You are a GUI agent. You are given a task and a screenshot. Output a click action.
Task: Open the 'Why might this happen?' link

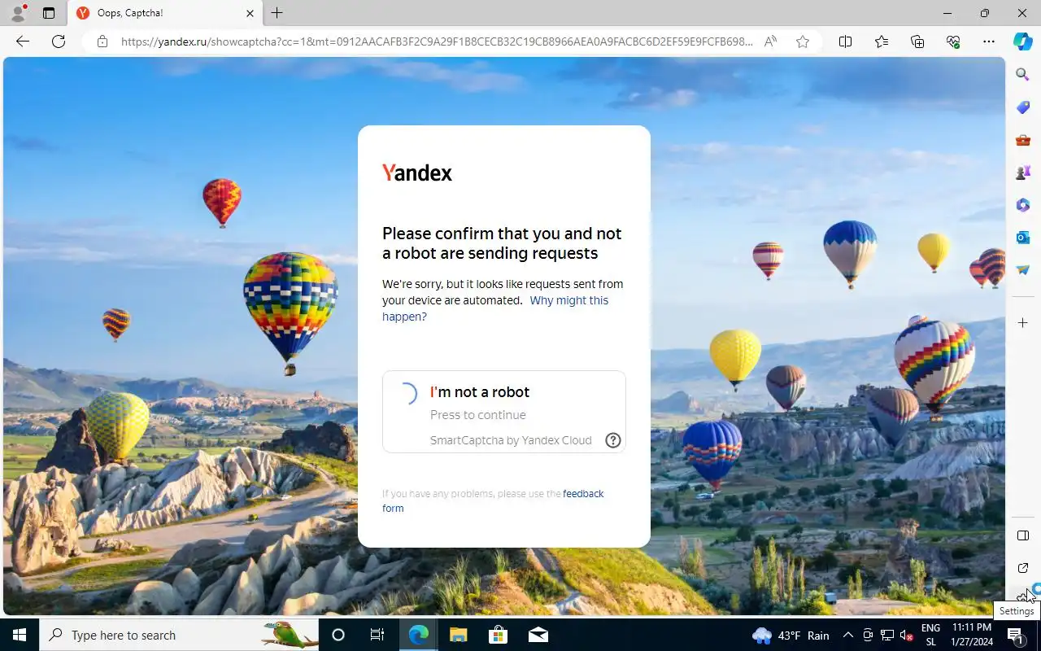495,308
